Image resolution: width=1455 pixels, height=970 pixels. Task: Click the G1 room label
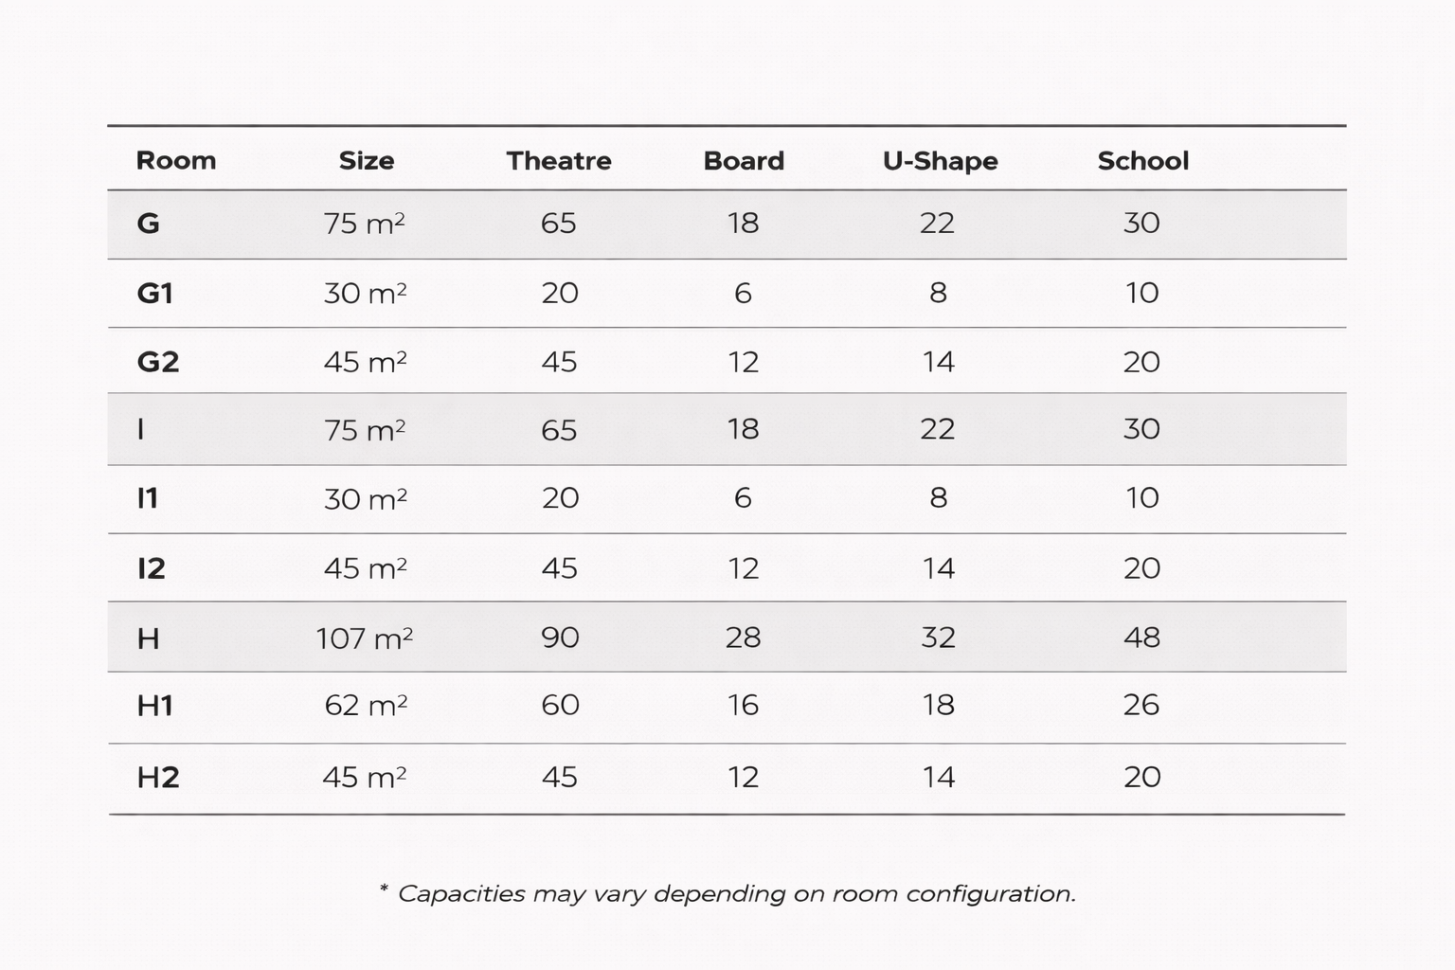155,294
